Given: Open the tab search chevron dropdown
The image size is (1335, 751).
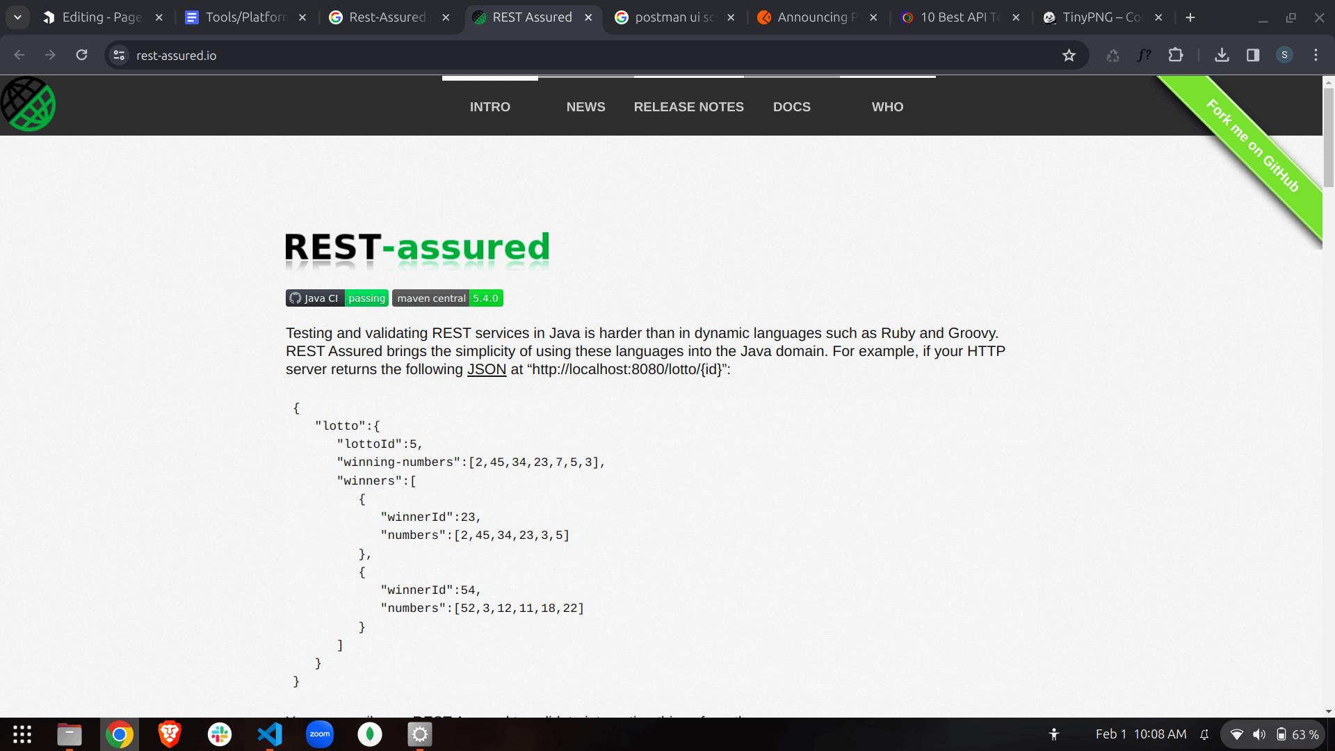Looking at the screenshot, I should pos(17,17).
